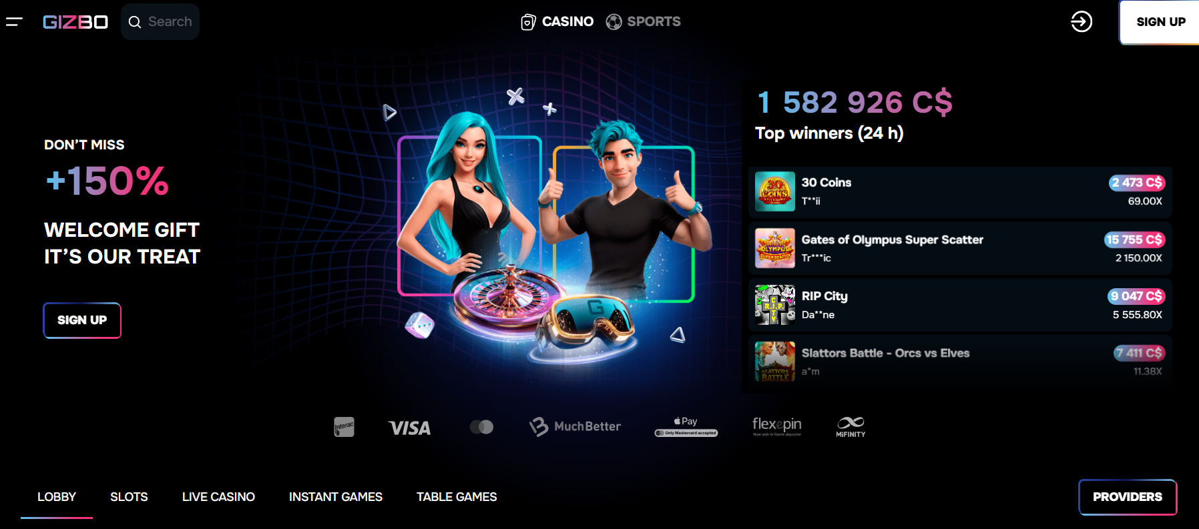
Task: Click SIGN UP under the welcome gift
Action: 82,320
